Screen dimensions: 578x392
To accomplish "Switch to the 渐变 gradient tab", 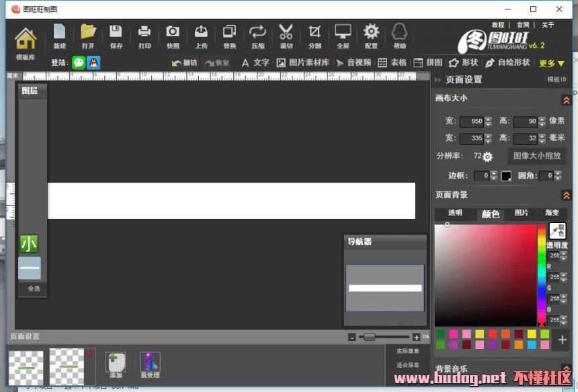I will 552,213.
